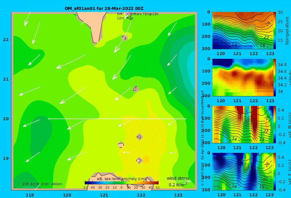Screen dimensions: 291x198
Task: Click the Luzon coastline at map bottom
Action: coord(121,181)
